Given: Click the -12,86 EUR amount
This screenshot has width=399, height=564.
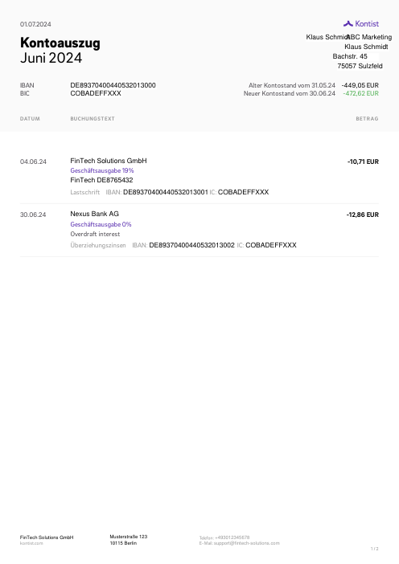Looking at the screenshot, I should pyautogui.click(x=363, y=215).
